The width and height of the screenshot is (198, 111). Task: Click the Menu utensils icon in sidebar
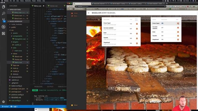(x=72, y=16)
